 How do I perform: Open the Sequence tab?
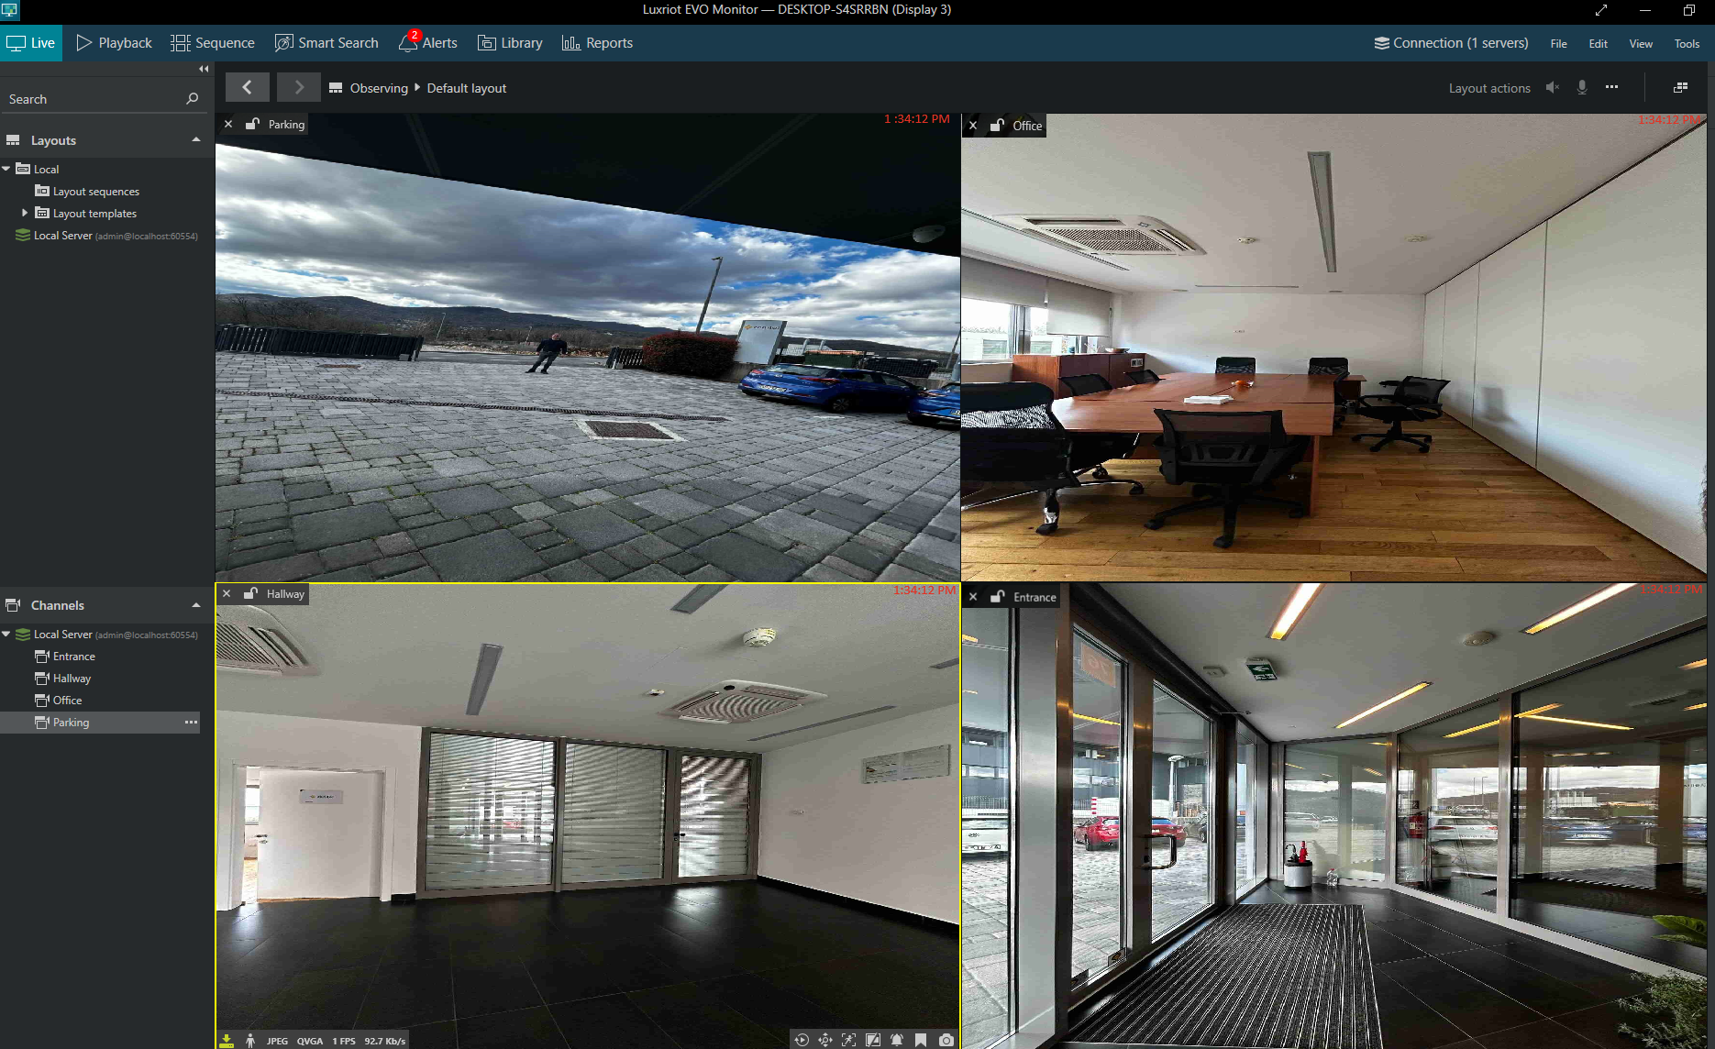click(x=213, y=43)
